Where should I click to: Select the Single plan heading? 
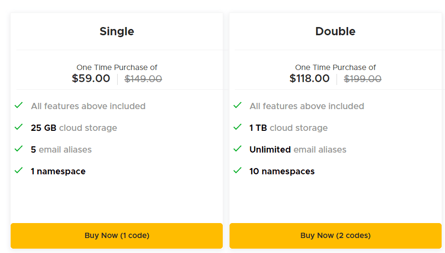[117, 31]
